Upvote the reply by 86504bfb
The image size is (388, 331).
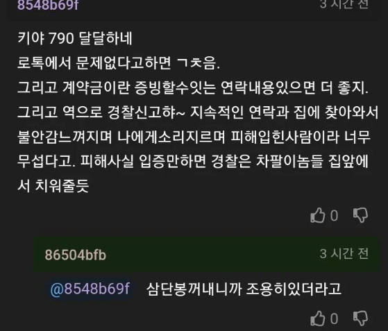pyautogui.click(x=317, y=319)
